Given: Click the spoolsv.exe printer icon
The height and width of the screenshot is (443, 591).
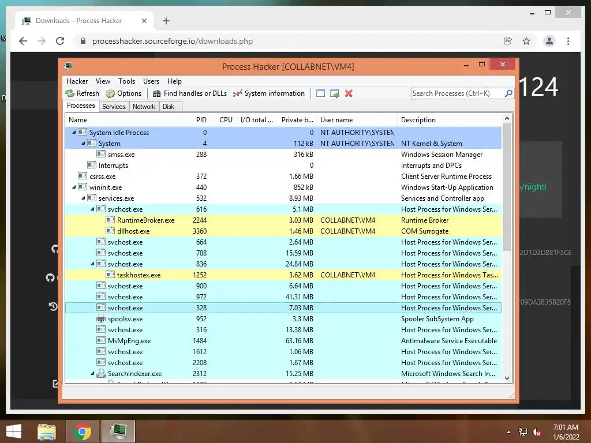Looking at the screenshot, I should tap(101, 318).
